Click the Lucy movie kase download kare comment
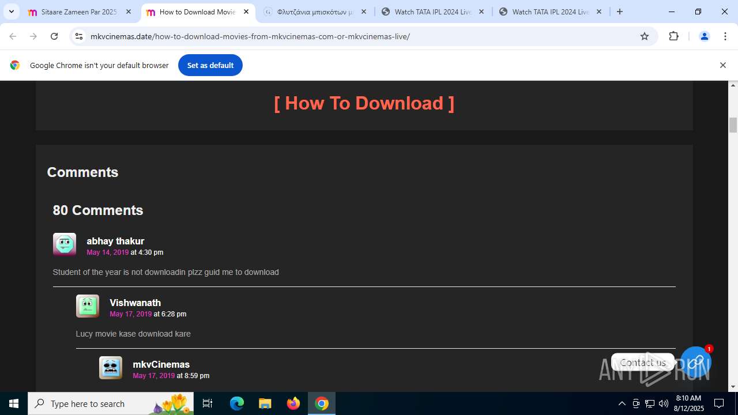 tap(133, 334)
